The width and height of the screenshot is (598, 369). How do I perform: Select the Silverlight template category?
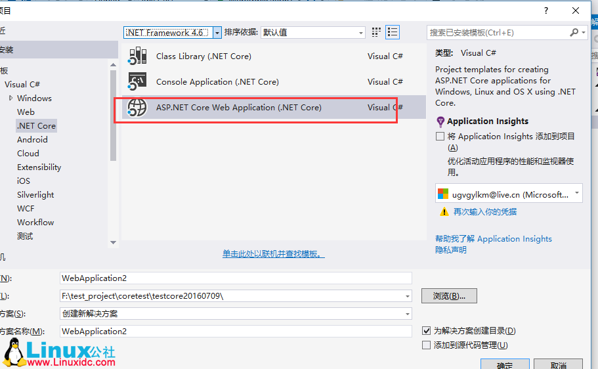[35, 194]
